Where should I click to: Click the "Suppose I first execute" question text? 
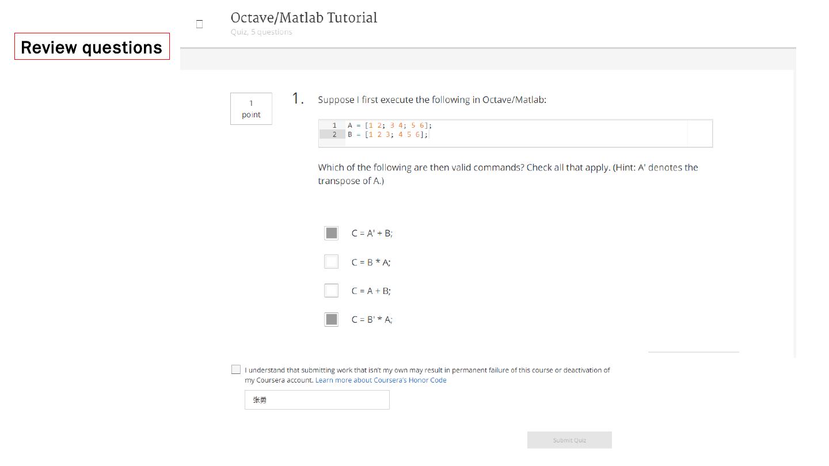click(x=432, y=100)
